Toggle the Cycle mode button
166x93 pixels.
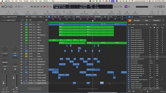click(x=51, y=7)
